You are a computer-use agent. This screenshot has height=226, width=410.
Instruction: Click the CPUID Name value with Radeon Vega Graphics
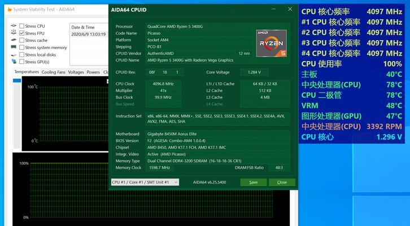190,60
